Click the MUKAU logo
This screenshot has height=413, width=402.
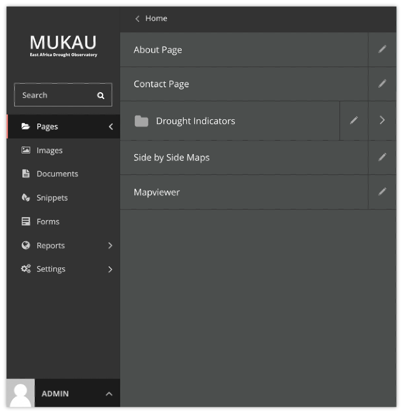(x=63, y=46)
